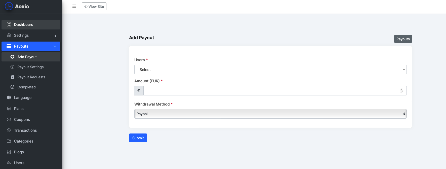Click the Plans layers icon
The height and width of the screenshot is (169, 446).
[9, 109]
